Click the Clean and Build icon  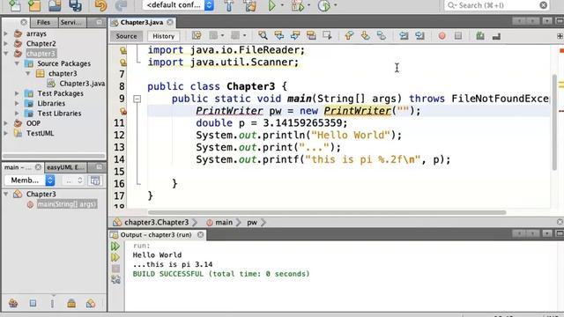[250, 5]
